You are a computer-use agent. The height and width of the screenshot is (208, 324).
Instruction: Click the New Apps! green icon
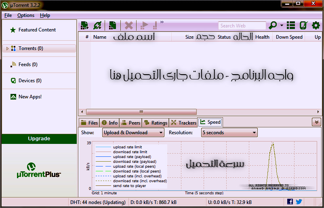click(13, 97)
